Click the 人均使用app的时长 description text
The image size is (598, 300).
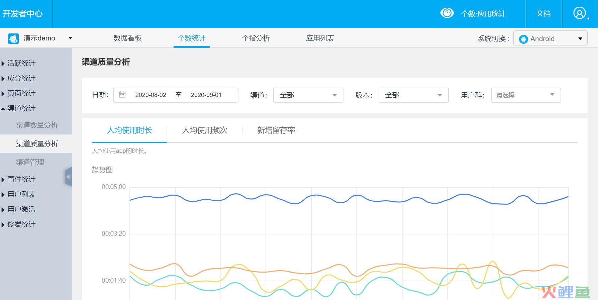pos(120,151)
